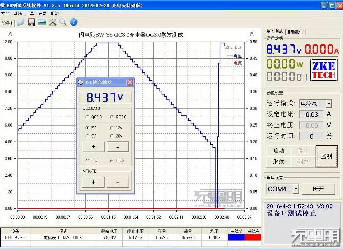Open the 文件 menu

(5, 14)
